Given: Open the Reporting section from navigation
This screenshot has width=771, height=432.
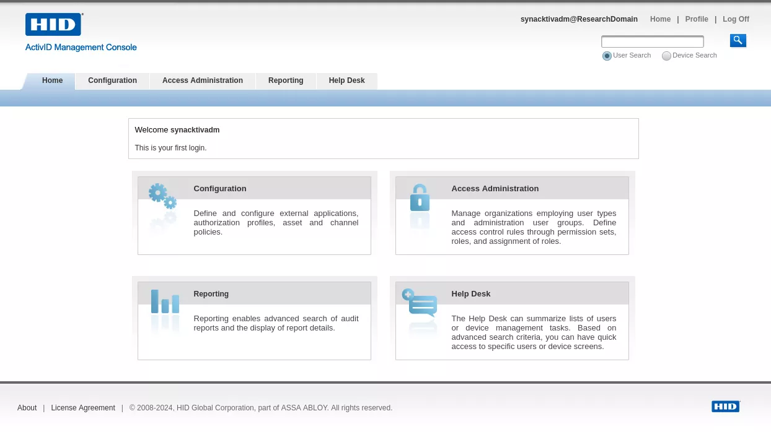Looking at the screenshot, I should [286, 81].
